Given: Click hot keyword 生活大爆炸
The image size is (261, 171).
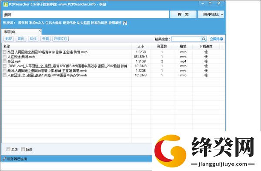Looking at the screenshot, I should point(54,23).
